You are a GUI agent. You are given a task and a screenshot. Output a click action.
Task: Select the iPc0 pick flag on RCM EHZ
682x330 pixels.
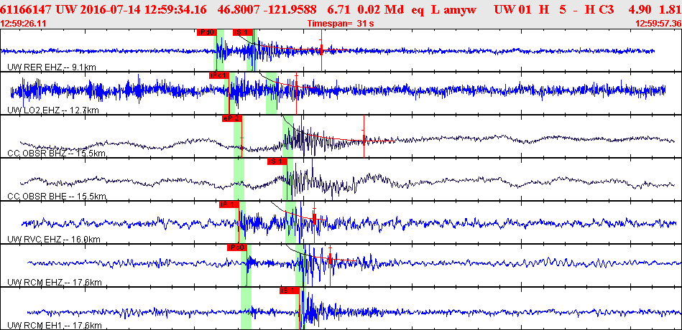point(237,247)
